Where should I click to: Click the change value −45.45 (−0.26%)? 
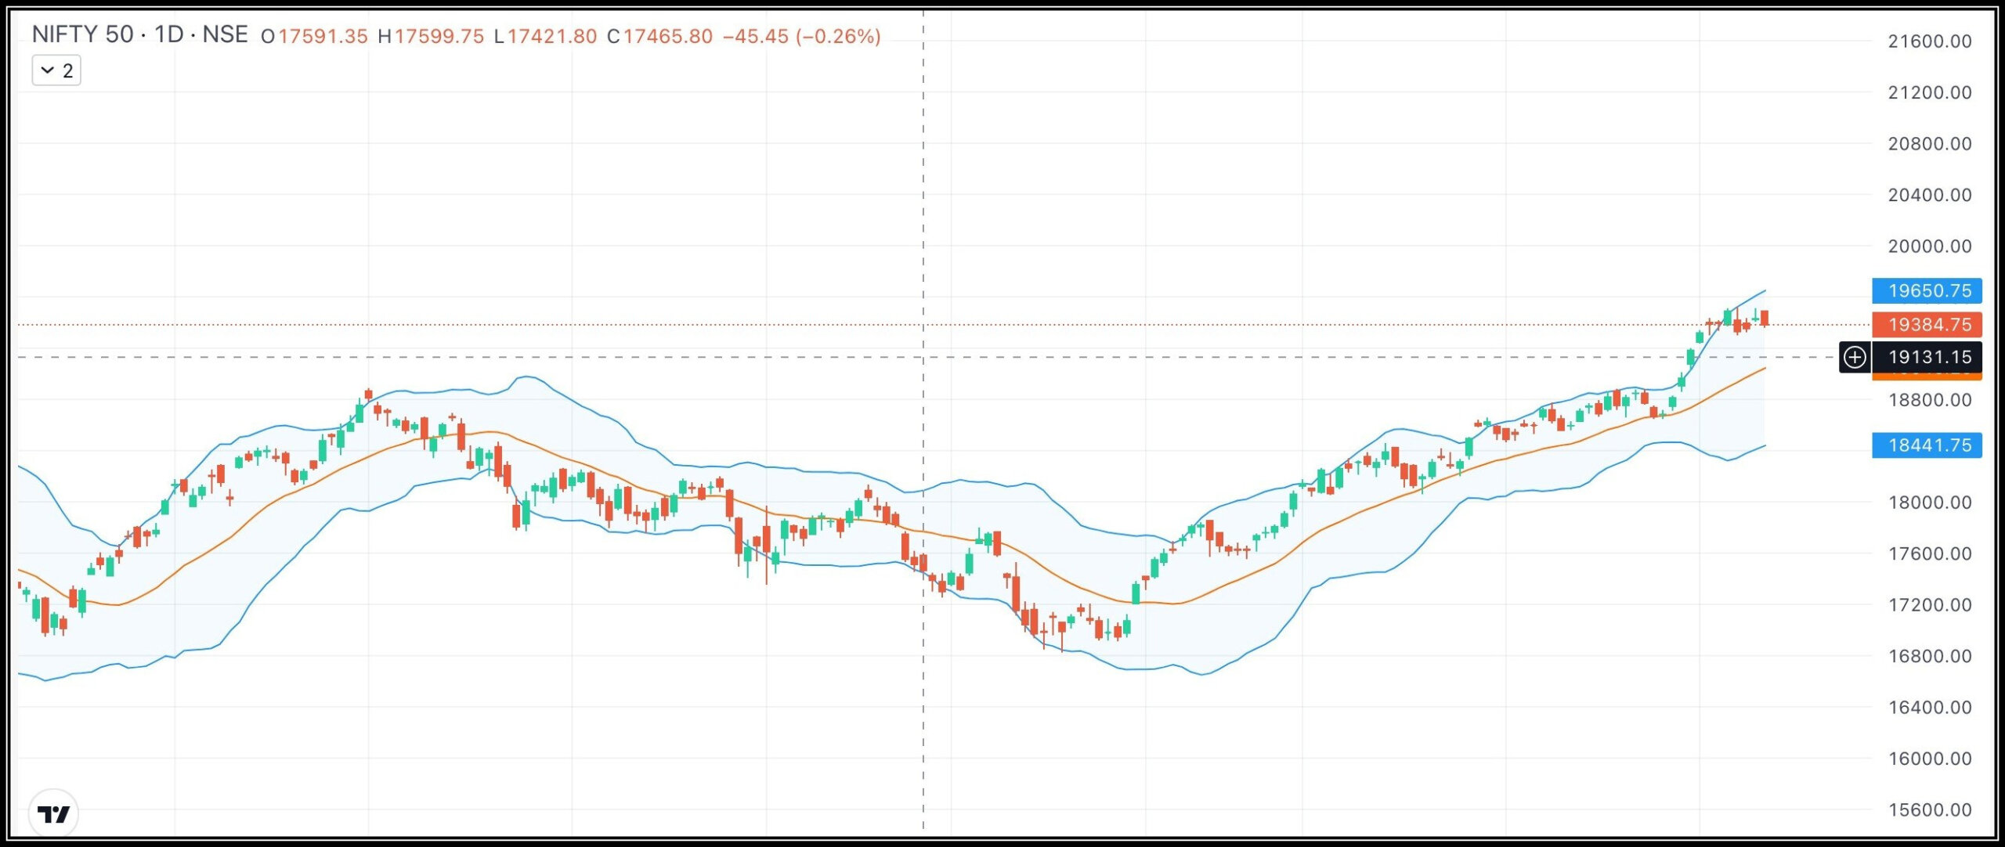(x=801, y=36)
